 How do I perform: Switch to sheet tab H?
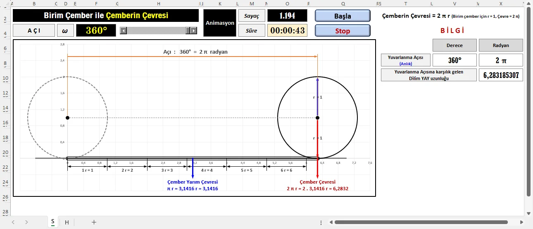67,222
